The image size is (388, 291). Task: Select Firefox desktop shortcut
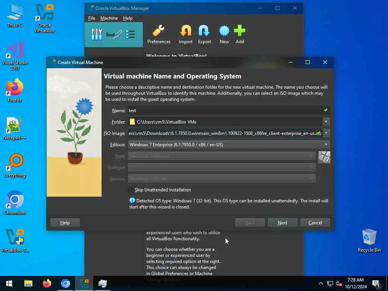[15, 90]
